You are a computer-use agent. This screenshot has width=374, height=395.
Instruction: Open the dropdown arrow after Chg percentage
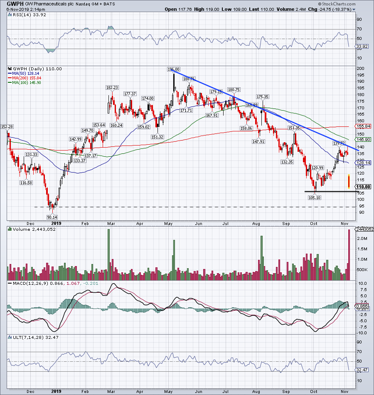(354, 10)
